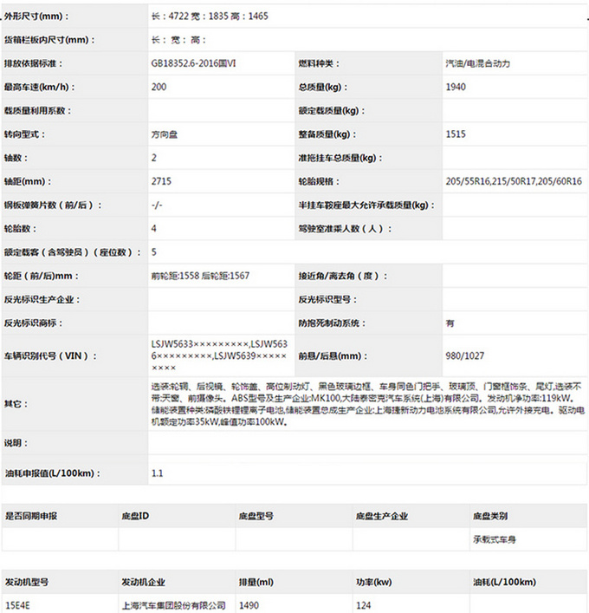Select the gross mass value 1940
This screenshot has height=613, width=589.
point(456,87)
